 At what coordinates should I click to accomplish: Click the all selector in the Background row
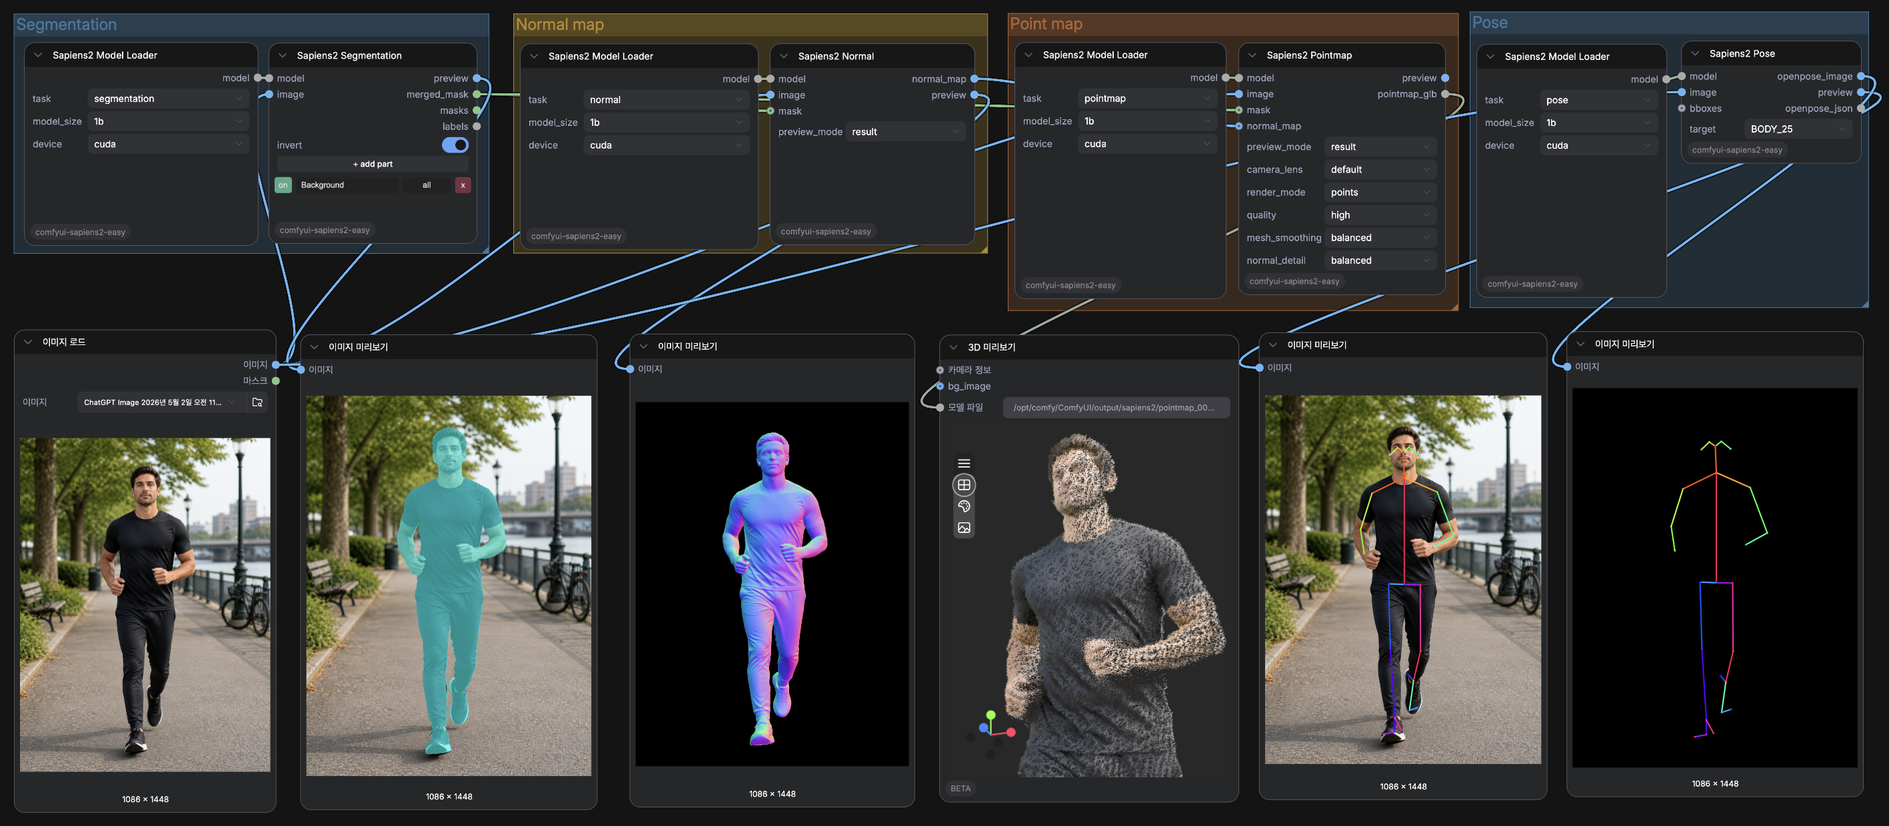point(427,185)
